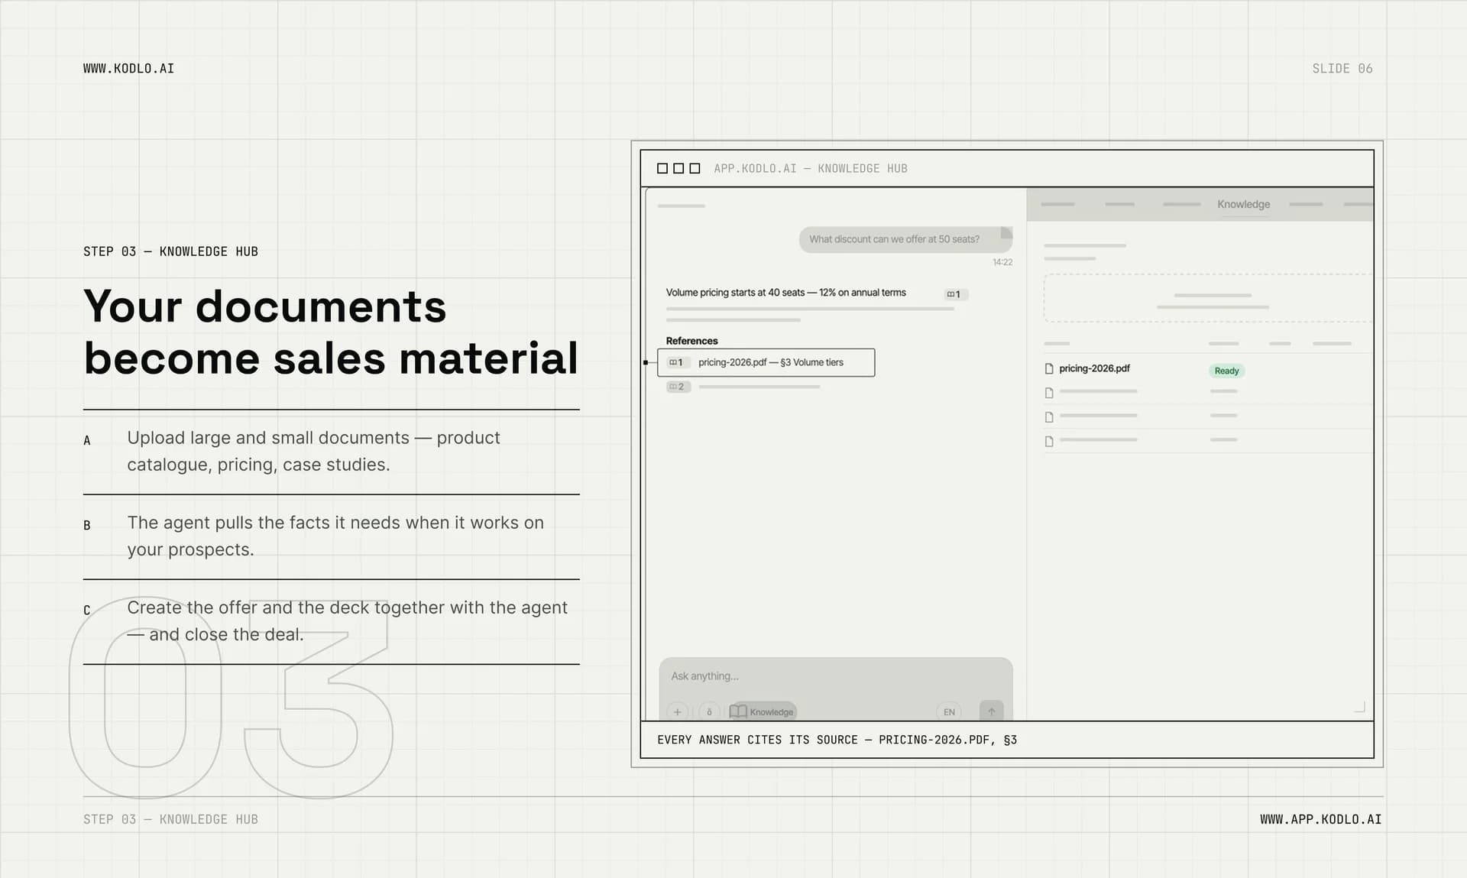Click the headline 'Your documents become sales material'
The image size is (1467, 878).
[x=331, y=332]
